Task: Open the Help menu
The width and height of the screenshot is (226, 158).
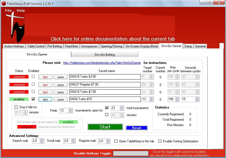Action: (21, 10)
